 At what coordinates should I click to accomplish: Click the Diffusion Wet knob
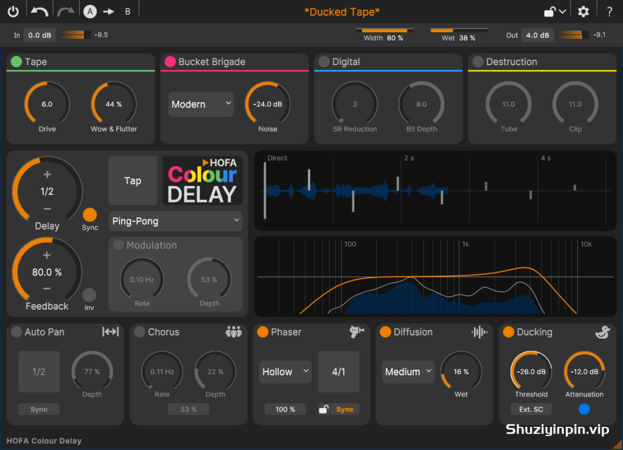(461, 371)
